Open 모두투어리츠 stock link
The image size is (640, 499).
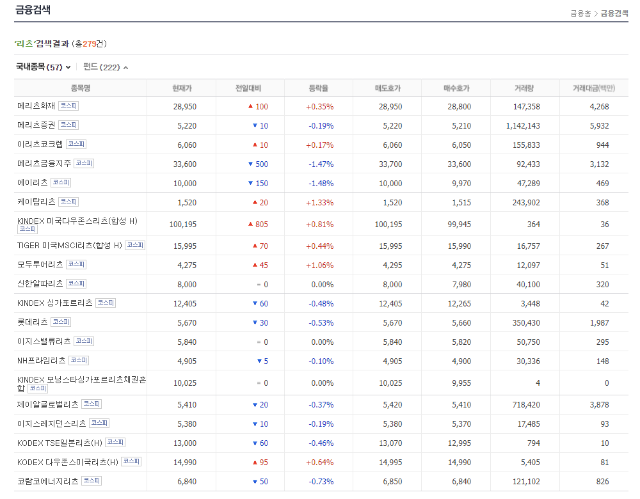pos(40,265)
